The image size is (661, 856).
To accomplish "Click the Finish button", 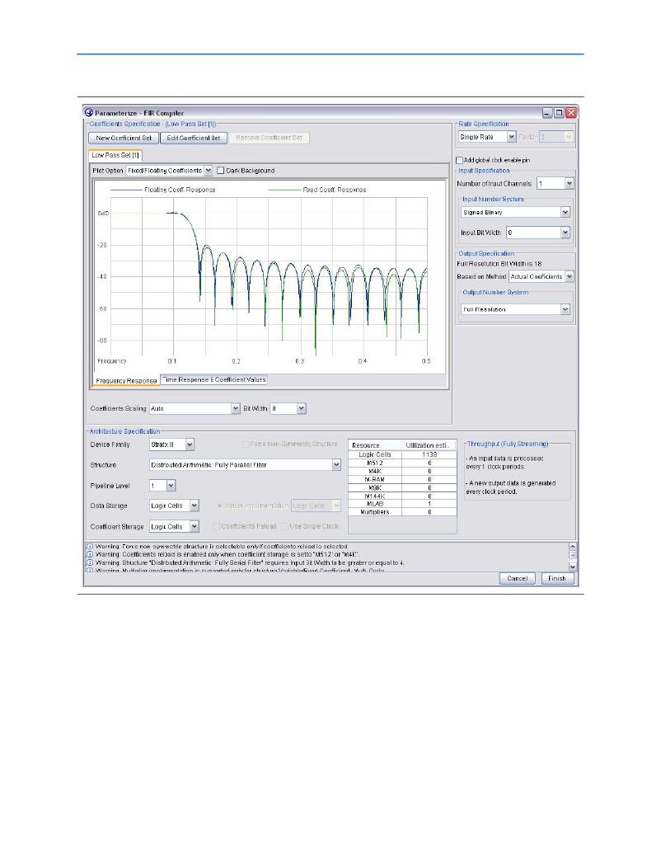I will [557, 579].
